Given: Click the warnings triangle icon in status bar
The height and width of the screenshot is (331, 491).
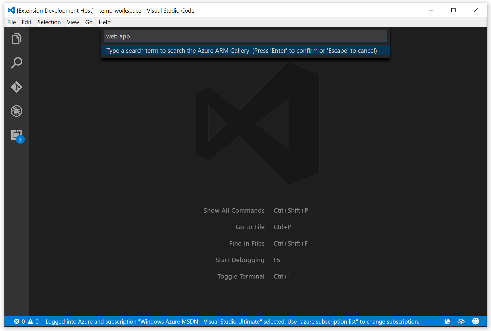Looking at the screenshot, I should (x=30, y=321).
